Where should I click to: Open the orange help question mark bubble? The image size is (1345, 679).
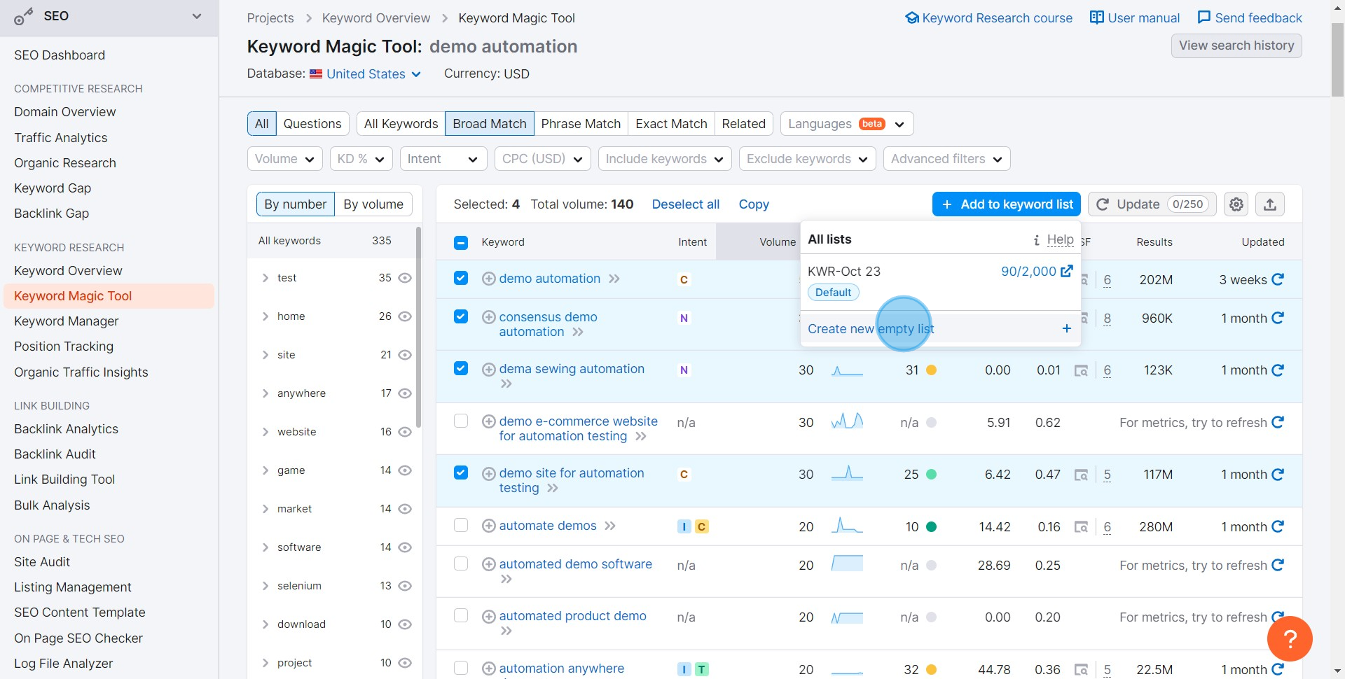pos(1290,638)
